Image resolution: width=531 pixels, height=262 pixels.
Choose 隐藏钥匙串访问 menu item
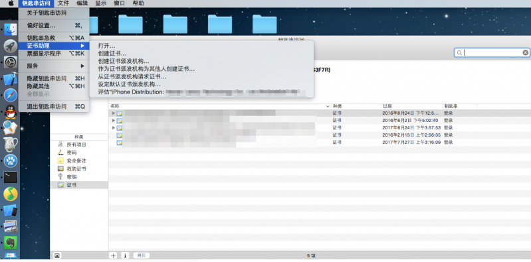[x=54, y=78]
